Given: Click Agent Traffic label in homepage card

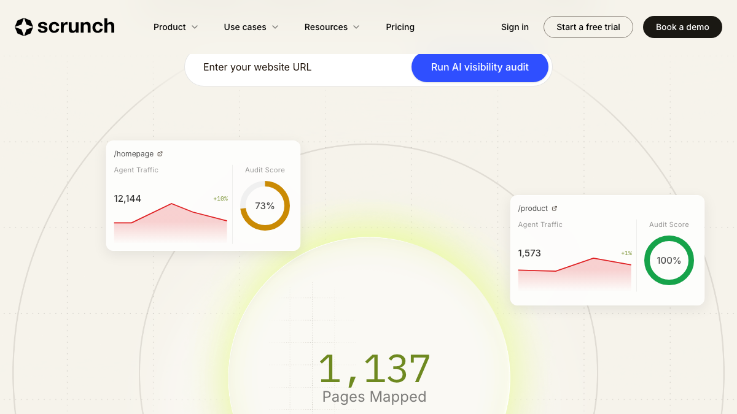Looking at the screenshot, I should point(136,170).
